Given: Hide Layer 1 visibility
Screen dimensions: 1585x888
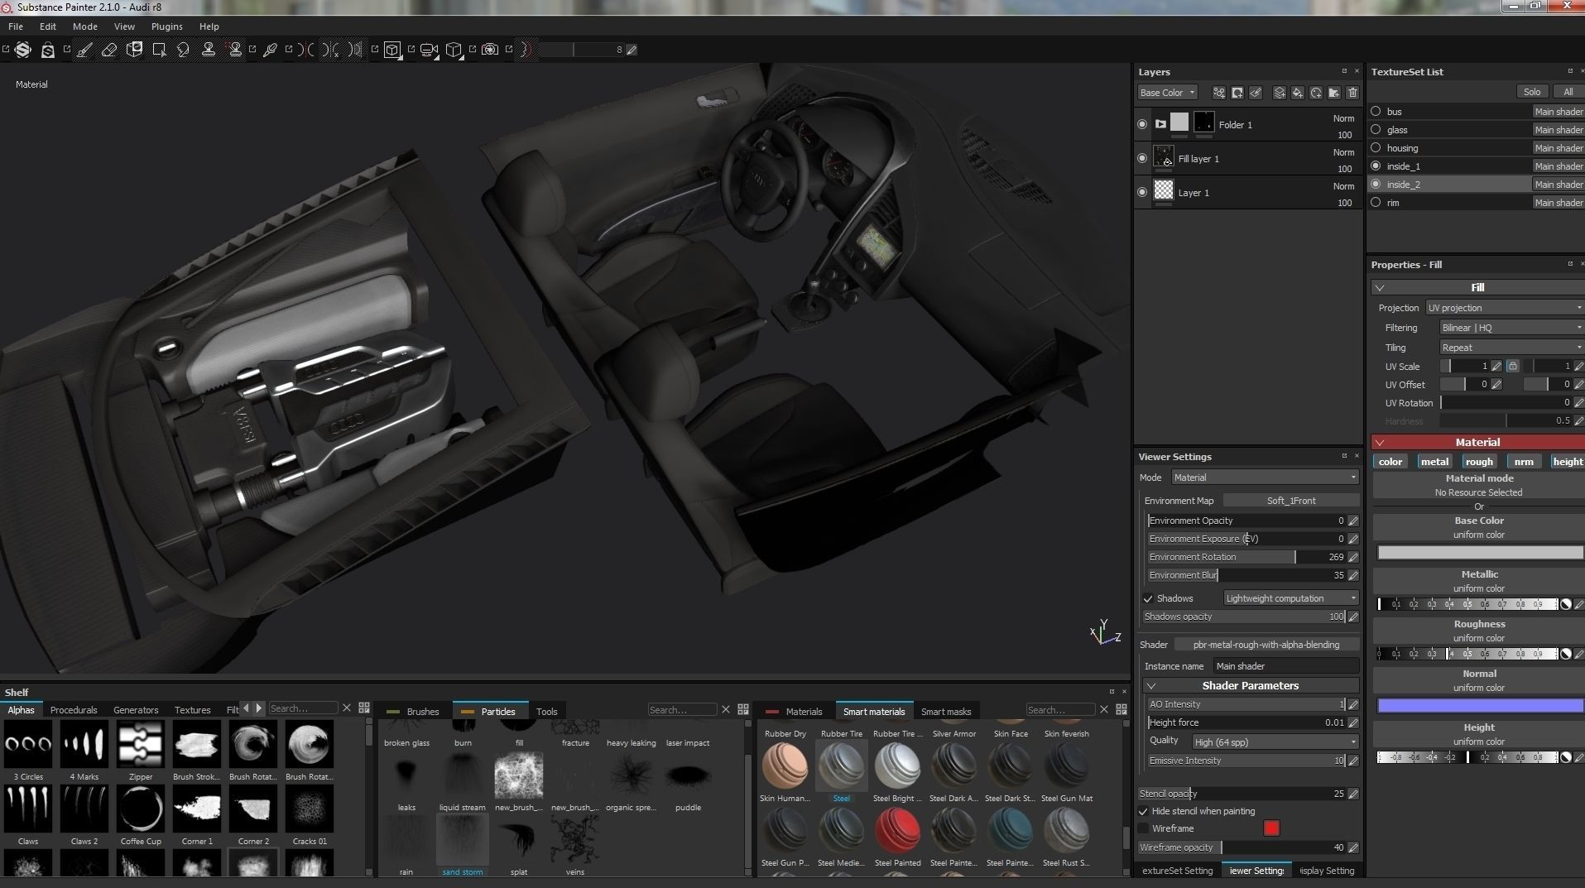Looking at the screenshot, I should coord(1142,192).
